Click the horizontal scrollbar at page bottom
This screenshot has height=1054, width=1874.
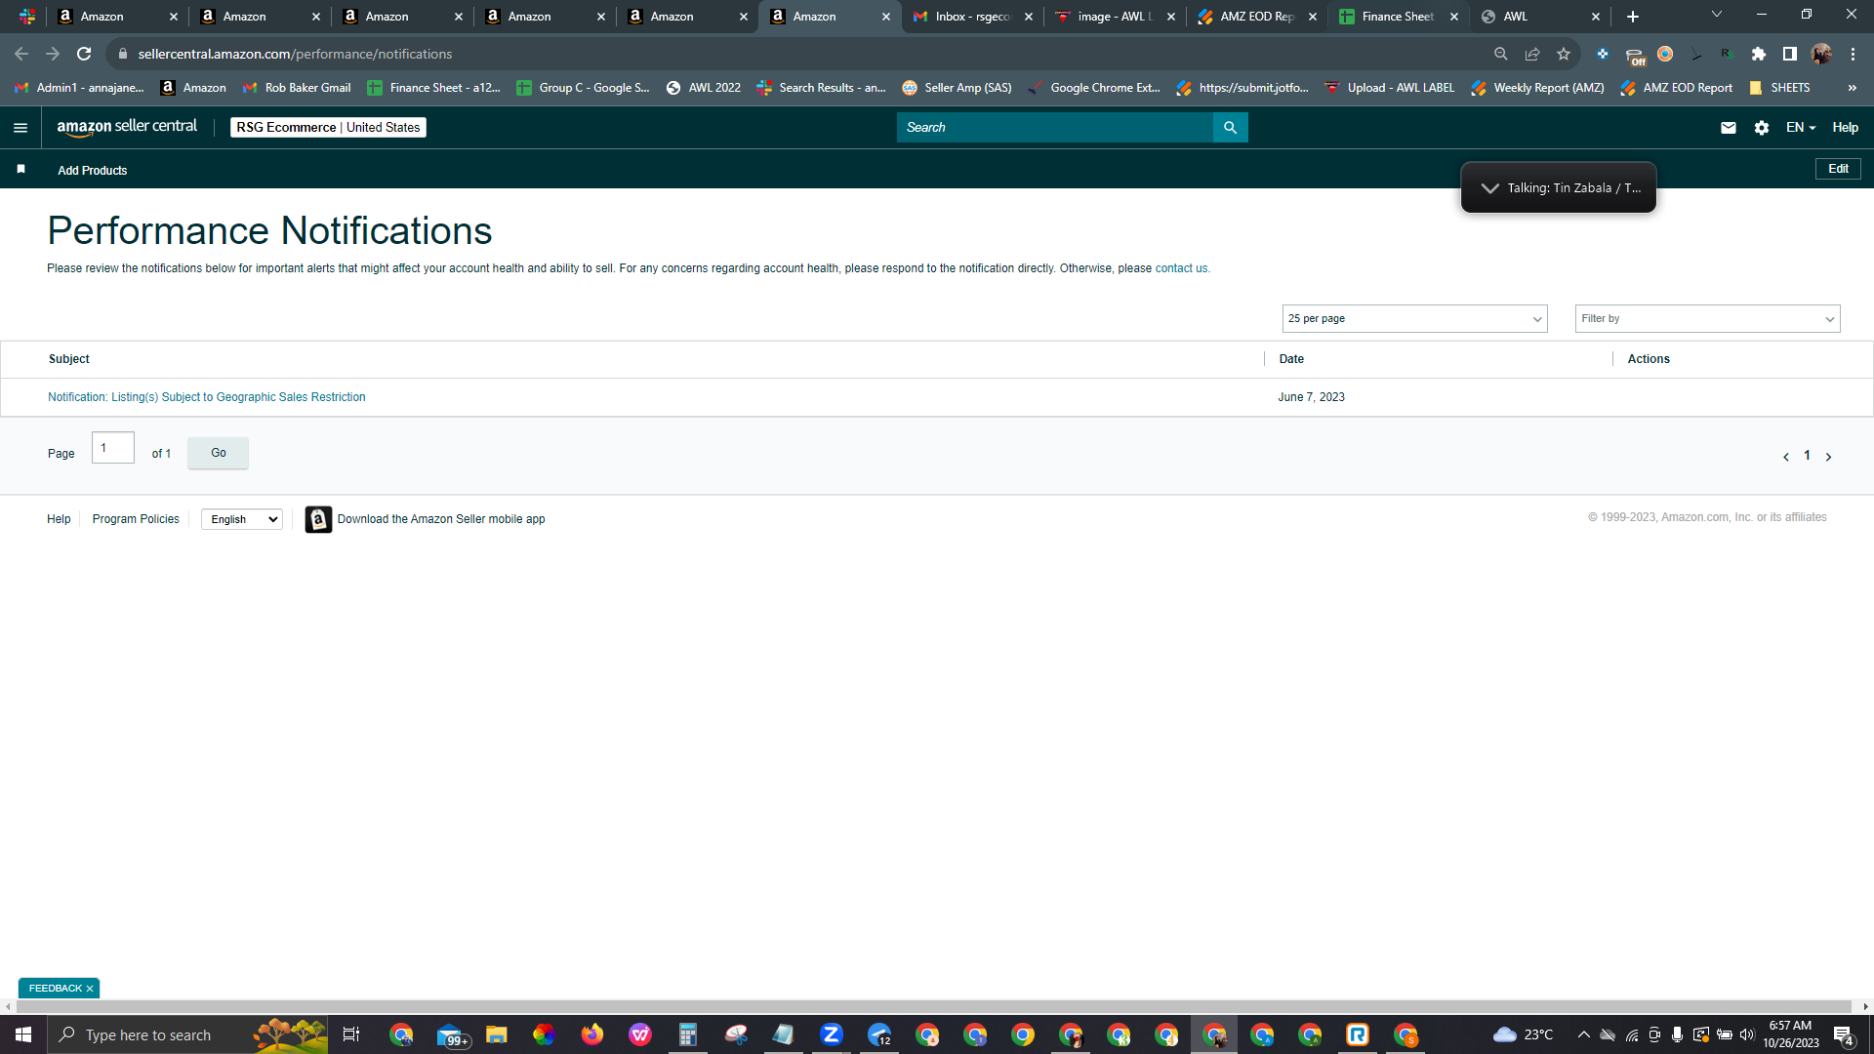[932, 1006]
